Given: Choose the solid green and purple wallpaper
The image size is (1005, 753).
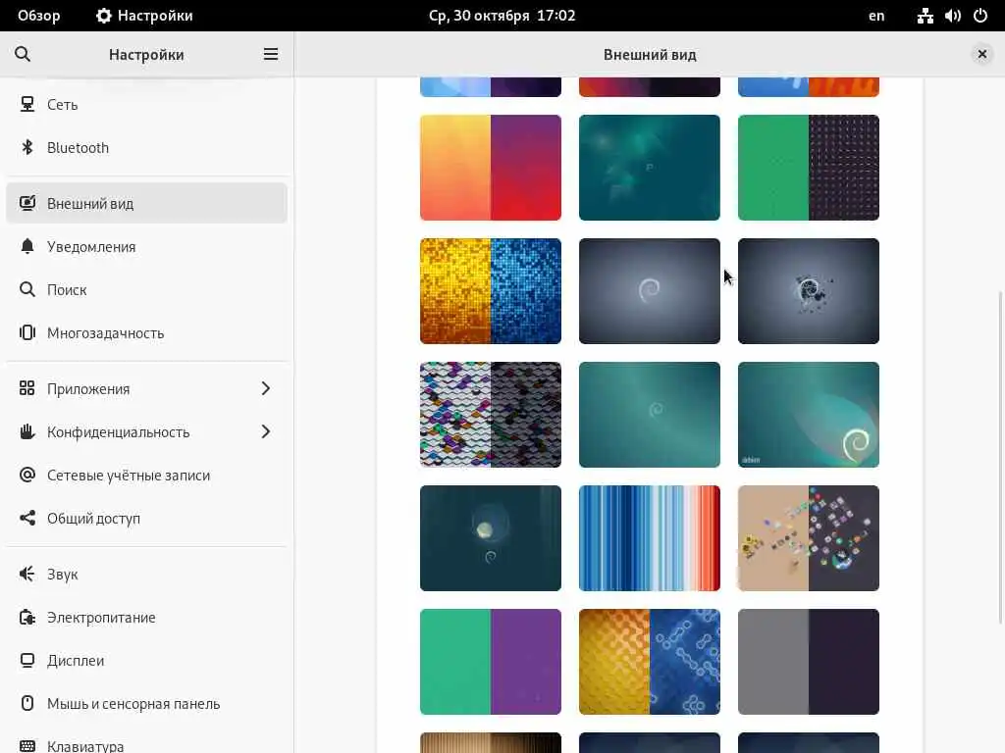Looking at the screenshot, I should point(491,662).
